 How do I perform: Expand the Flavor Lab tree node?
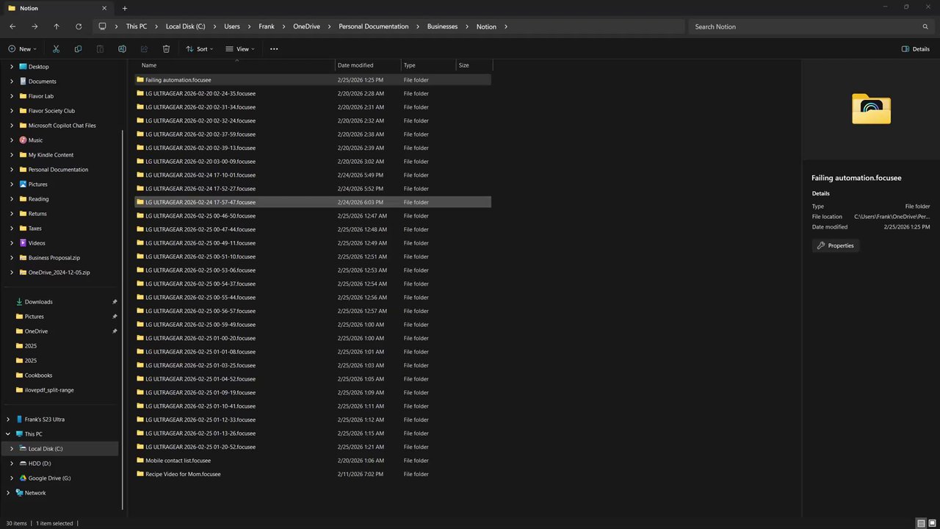click(12, 96)
